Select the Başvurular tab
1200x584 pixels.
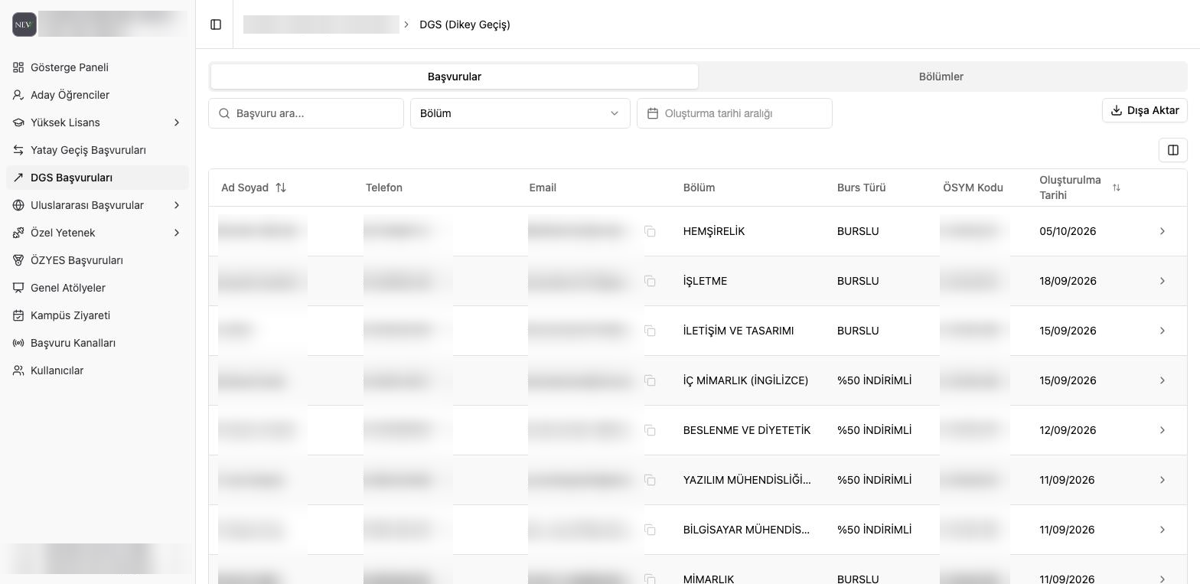[455, 77]
